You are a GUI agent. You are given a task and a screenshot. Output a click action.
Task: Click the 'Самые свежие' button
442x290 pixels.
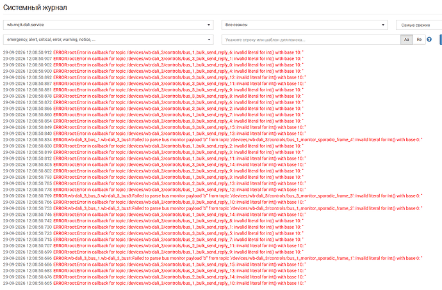pyautogui.click(x=419, y=25)
